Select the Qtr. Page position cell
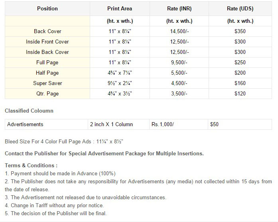 [x=47, y=94]
